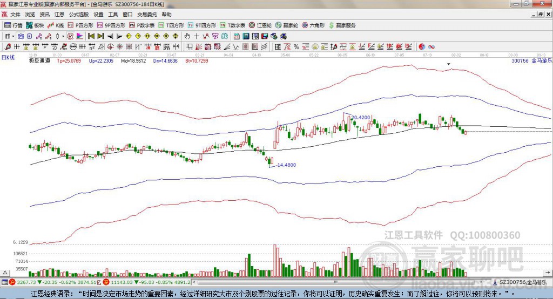Click the up triangle expand panel button
The image size is (553, 299).
(5, 273)
